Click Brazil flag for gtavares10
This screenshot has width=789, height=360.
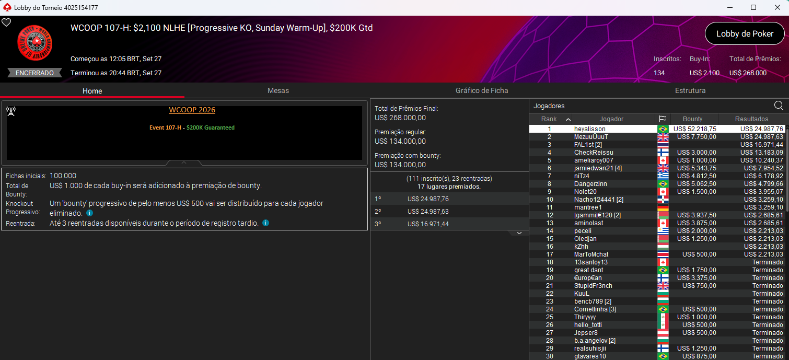[x=663, y=356]
